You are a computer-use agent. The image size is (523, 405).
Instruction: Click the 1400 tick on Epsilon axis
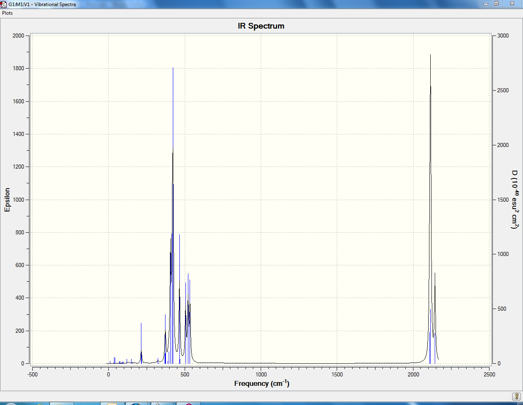pyautogui.click(x=18, y=134)
